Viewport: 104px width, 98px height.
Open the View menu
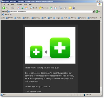[12, 4]
